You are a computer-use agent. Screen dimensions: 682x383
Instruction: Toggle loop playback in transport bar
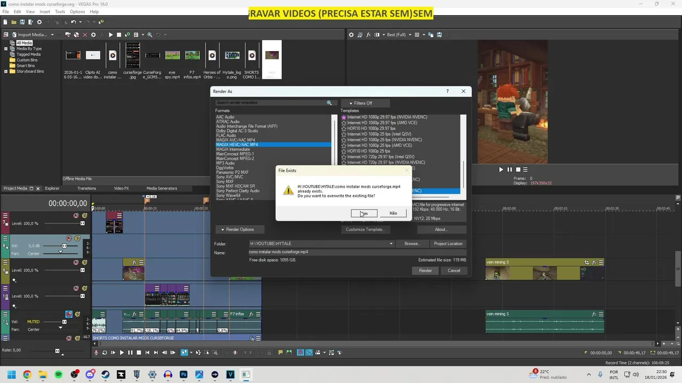(x=104, y=352)
